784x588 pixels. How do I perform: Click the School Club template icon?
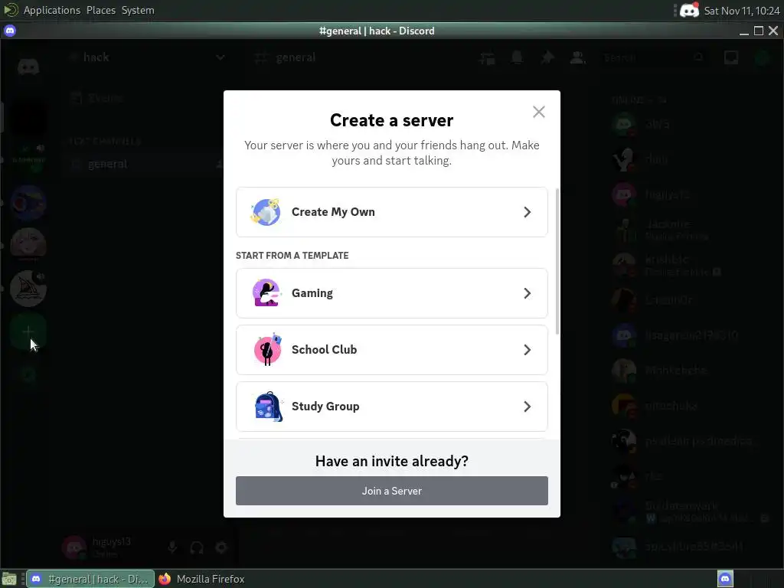[x=267, y=349]
